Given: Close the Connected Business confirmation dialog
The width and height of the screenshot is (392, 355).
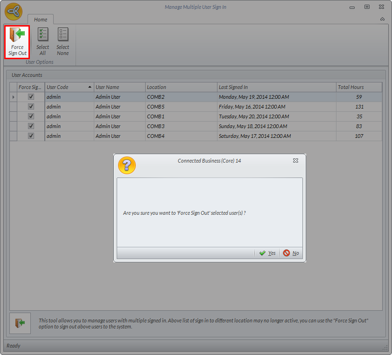Looking at the screenshot, I should click(295, 161).
